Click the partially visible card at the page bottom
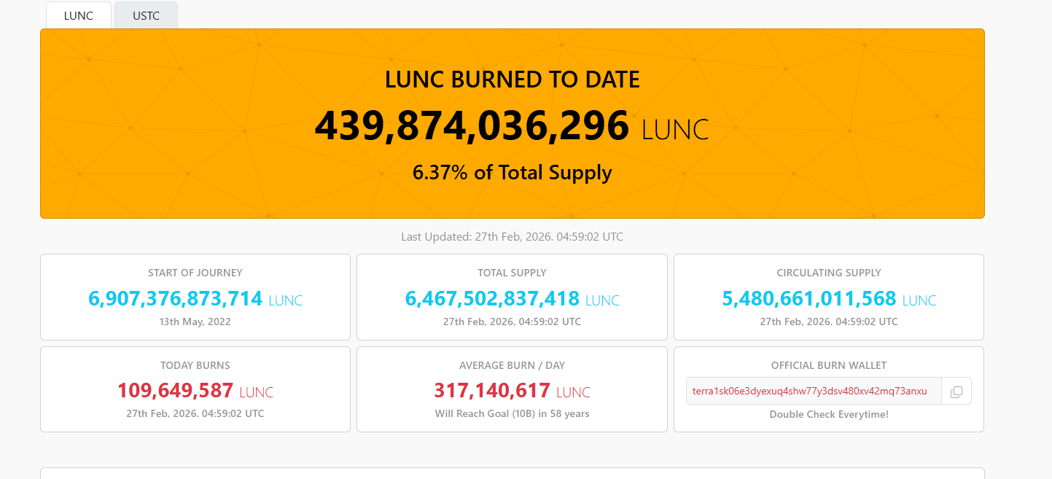 pyautogui.click(x=513, y=474)
